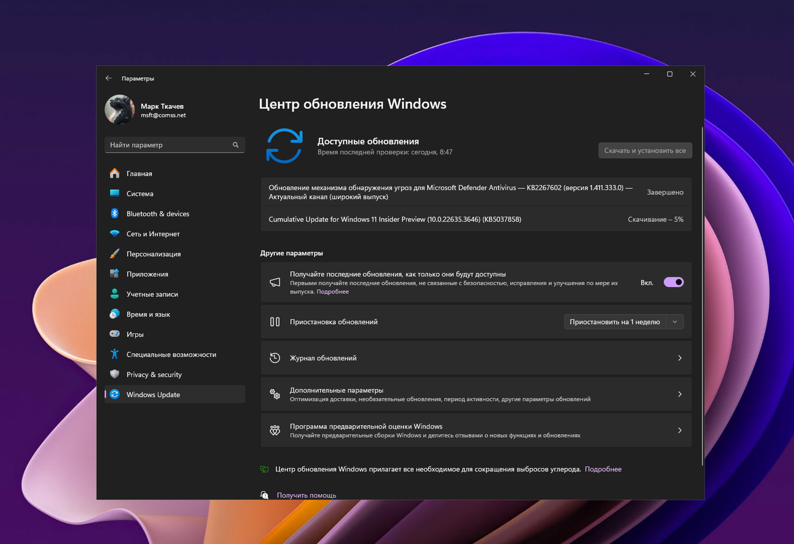This screenshot has height=544, width=794.
Task: Click the settings page vertical scrollbar
Action: point(702,297)
